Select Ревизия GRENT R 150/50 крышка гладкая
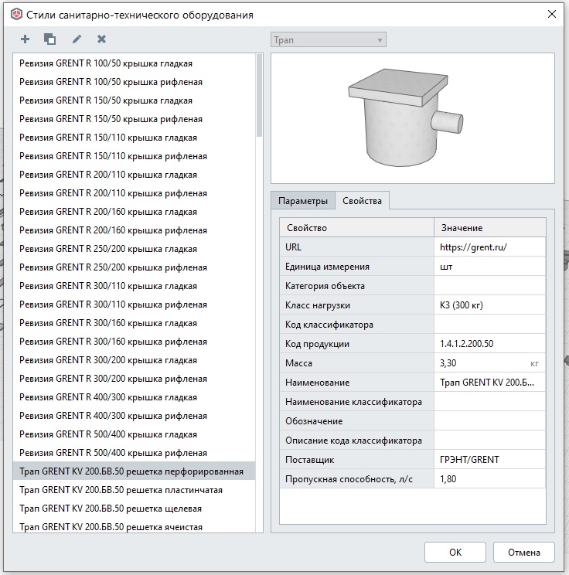Image resolution: width=569 pixels, height=575 pixels. 135,100
